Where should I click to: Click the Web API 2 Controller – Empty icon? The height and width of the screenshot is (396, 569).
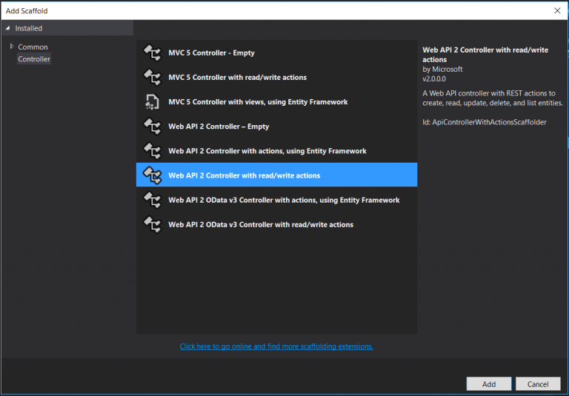(x=152, y=127)
